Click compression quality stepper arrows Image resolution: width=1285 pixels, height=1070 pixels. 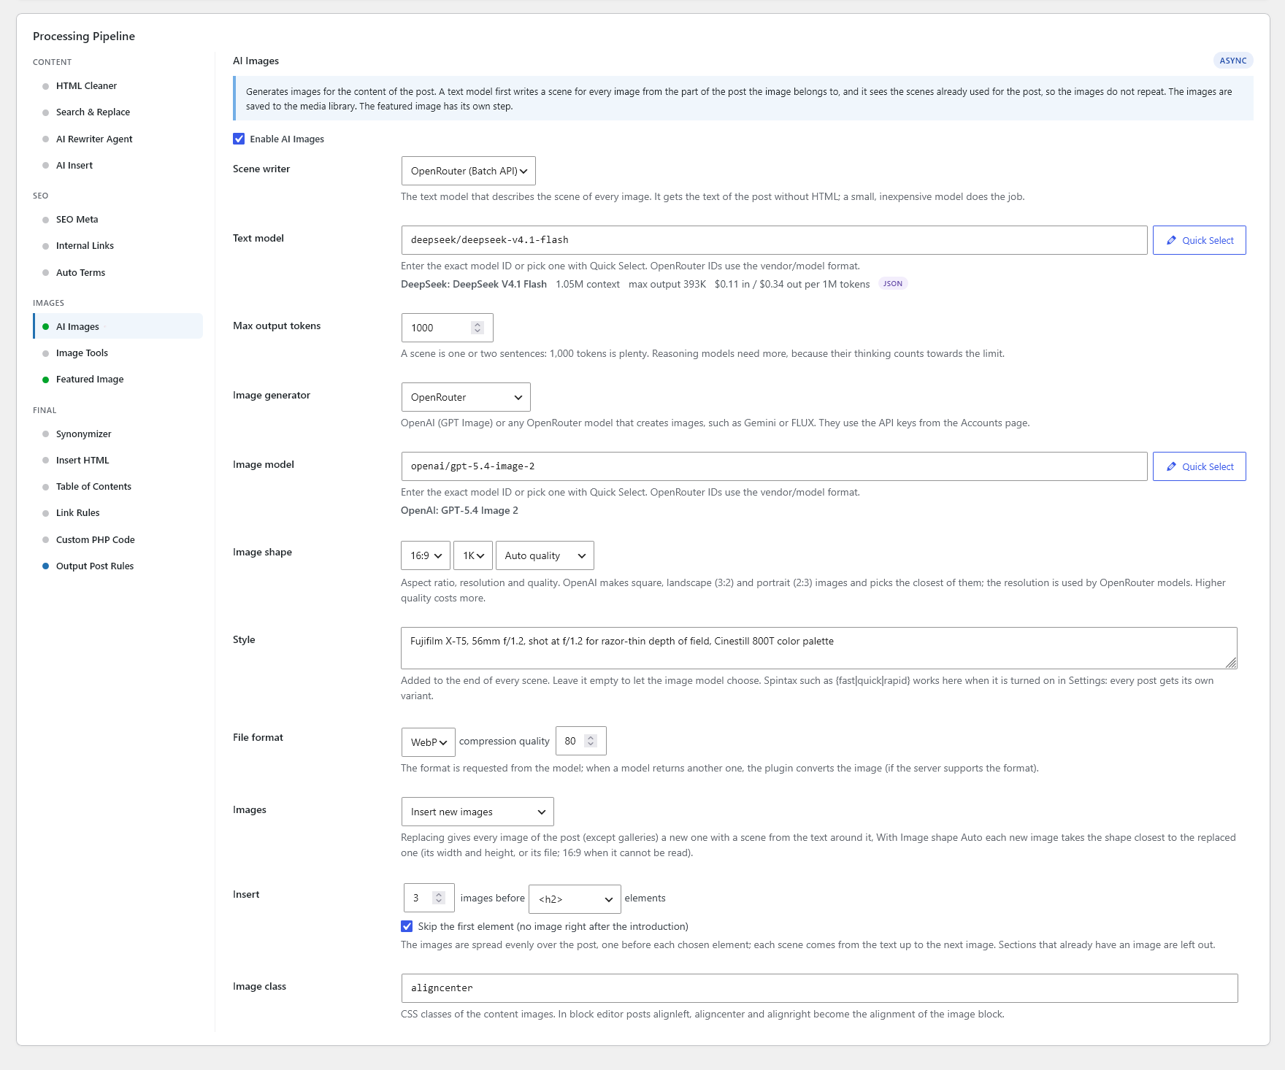coord(591,741)
